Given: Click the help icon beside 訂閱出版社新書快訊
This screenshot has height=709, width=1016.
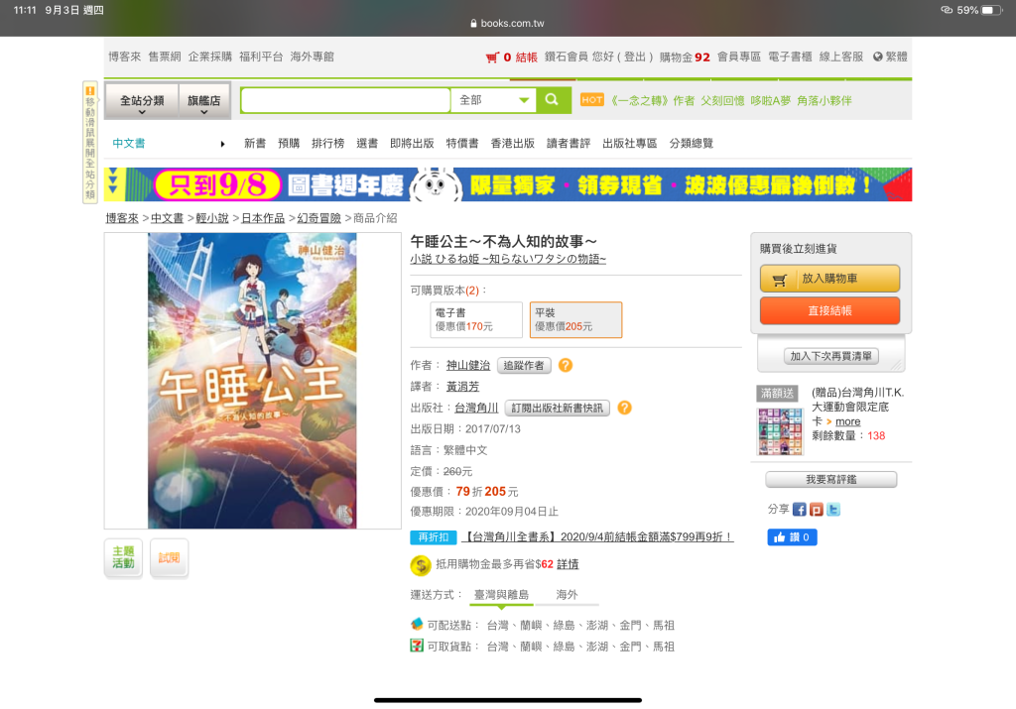Looking at the screenshot, I should 624,408.
